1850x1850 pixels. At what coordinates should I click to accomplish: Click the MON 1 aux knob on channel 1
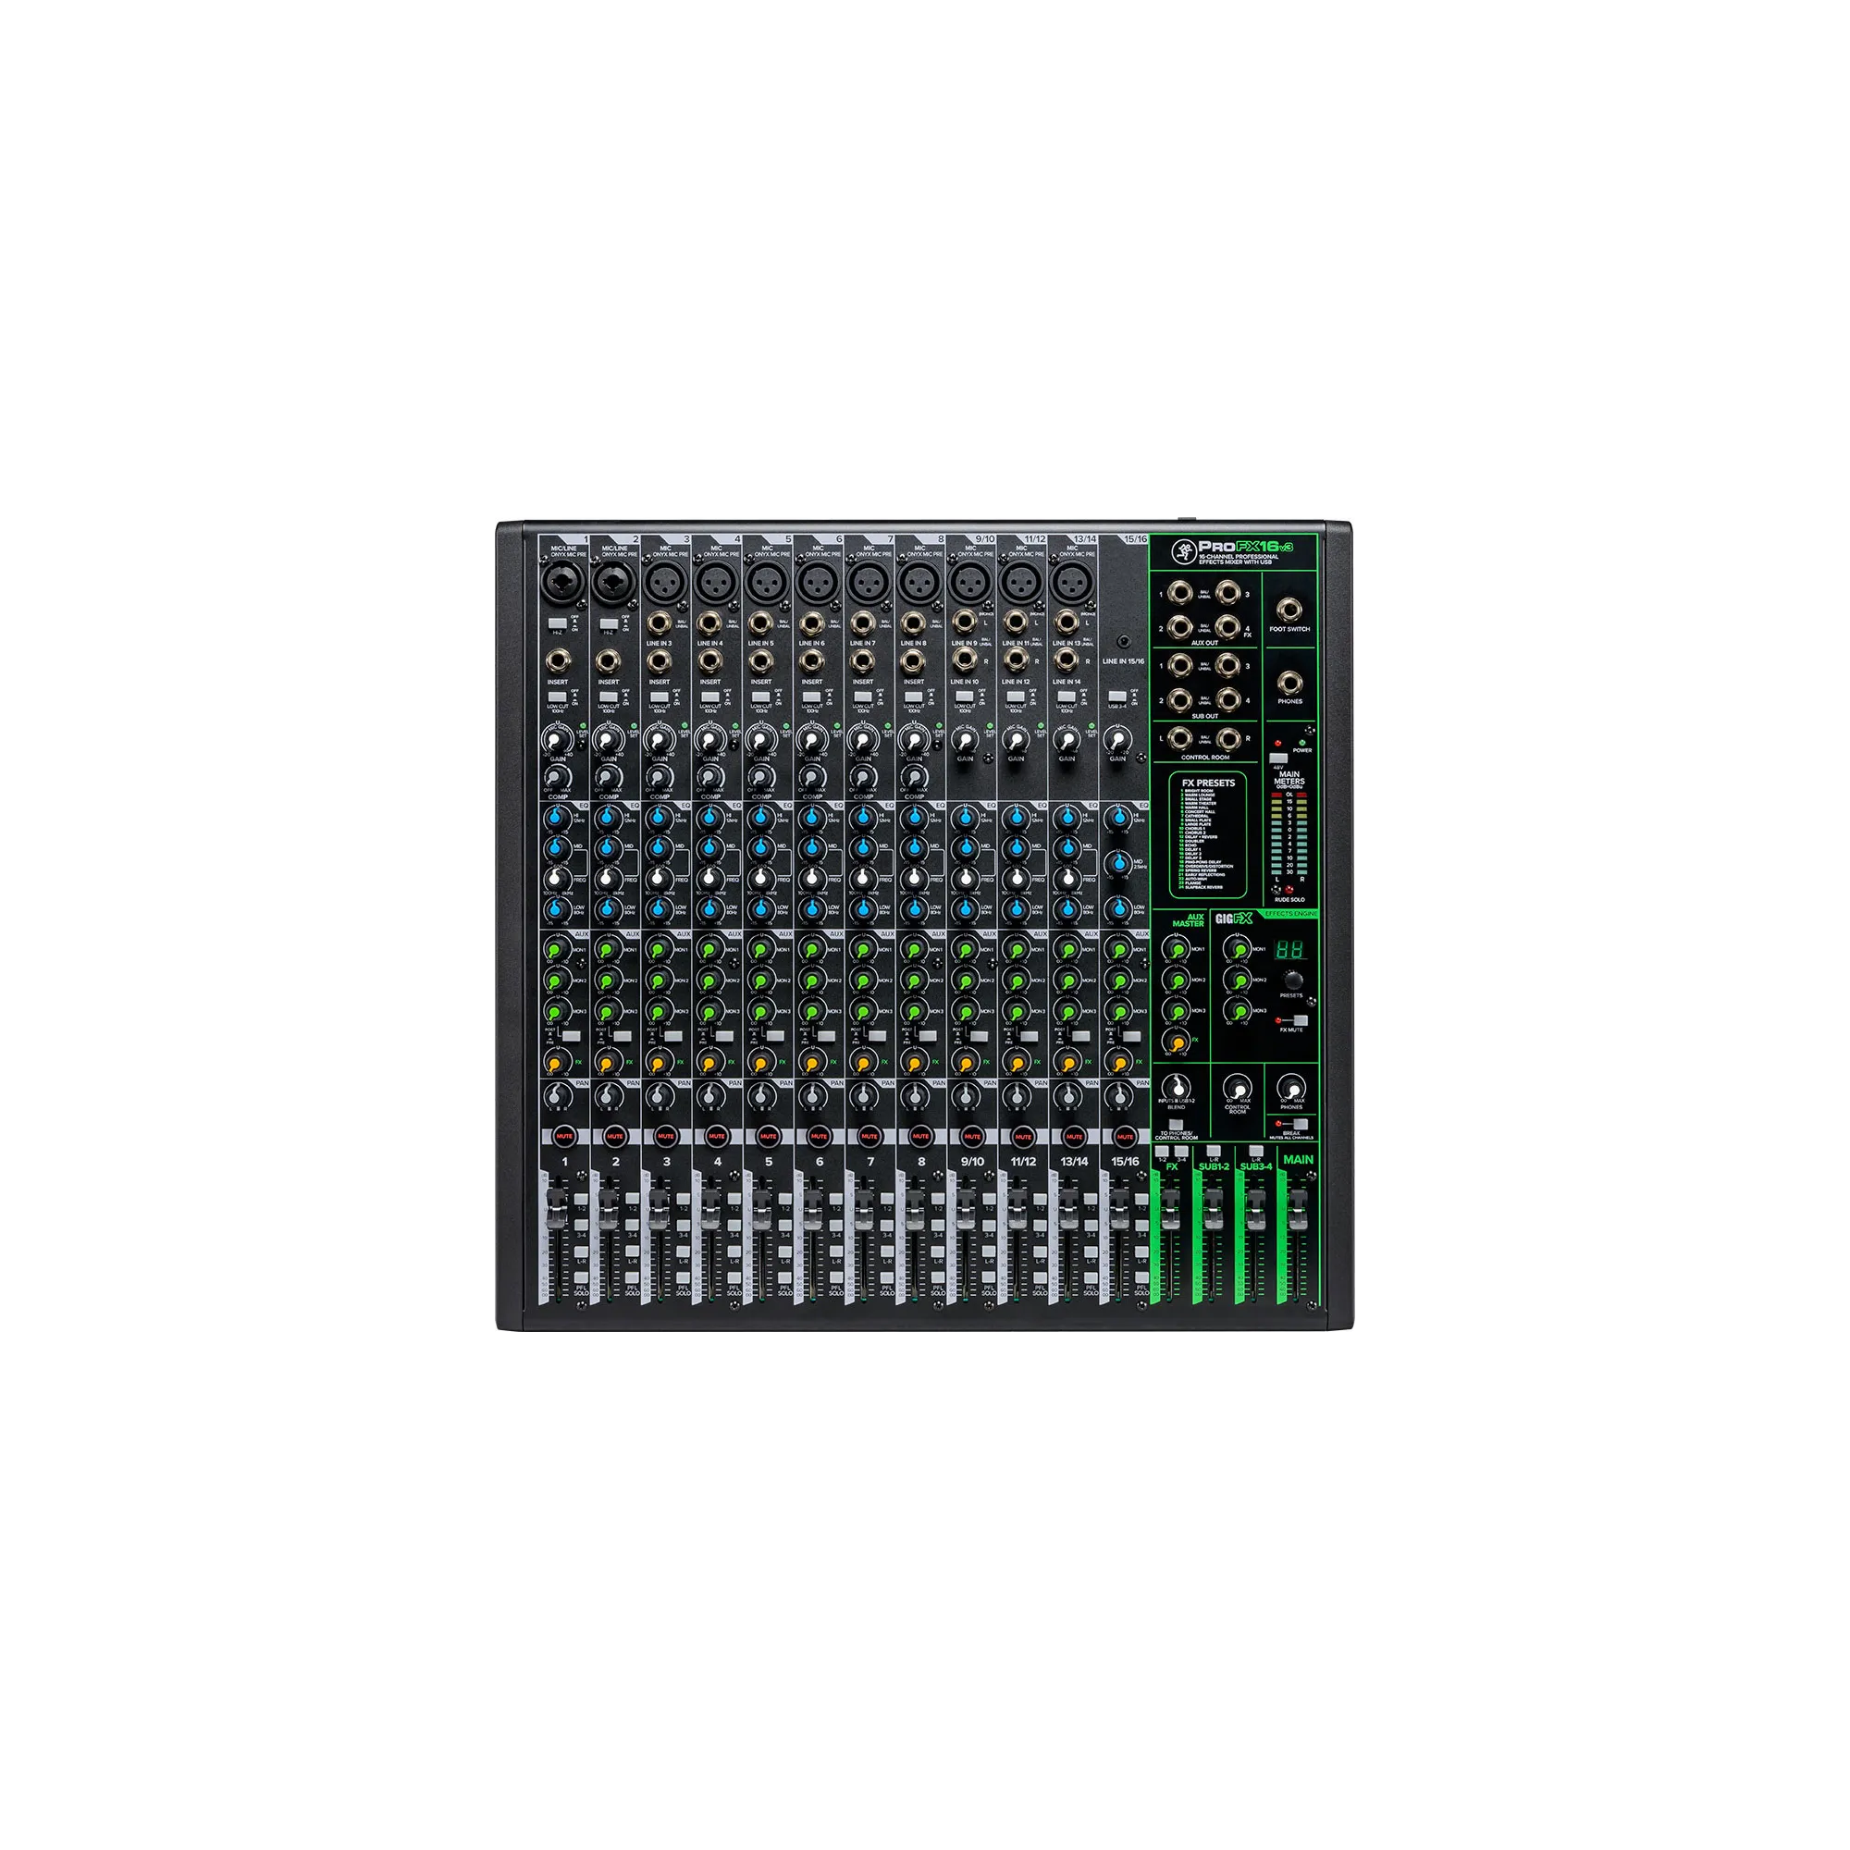[556, 950]
